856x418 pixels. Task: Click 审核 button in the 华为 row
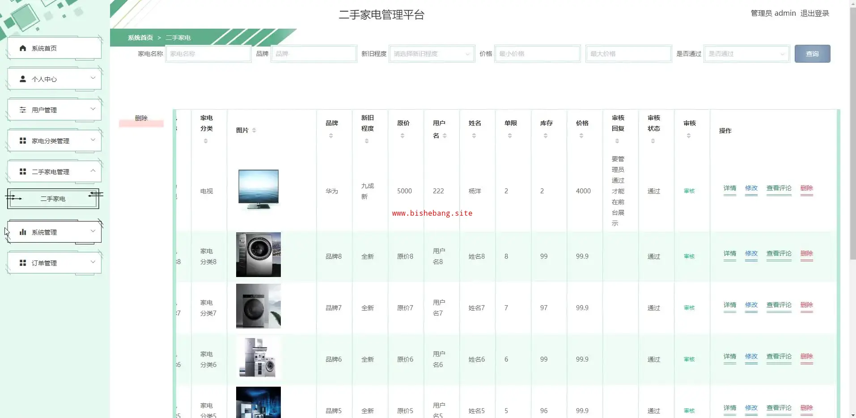click(x=689, y=191)
